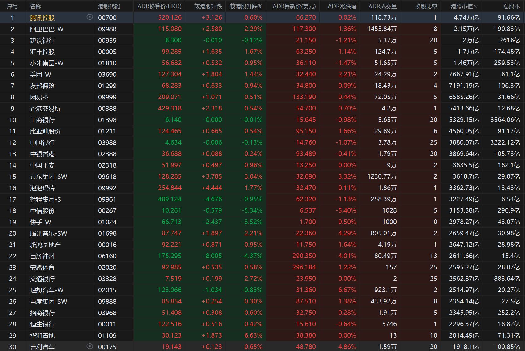Viewport: 525px width, 351px height.
Task: Click the circle icon beside 腾讯控股
Action: (x=90, y=17)
